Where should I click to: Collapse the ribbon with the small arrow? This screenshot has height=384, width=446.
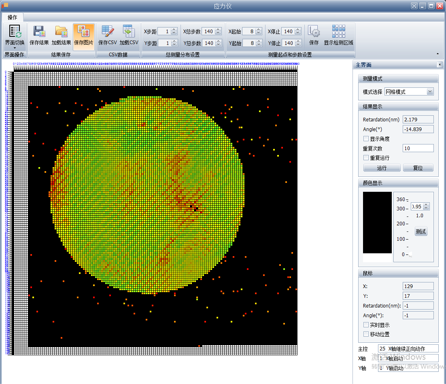coord(437,54)
